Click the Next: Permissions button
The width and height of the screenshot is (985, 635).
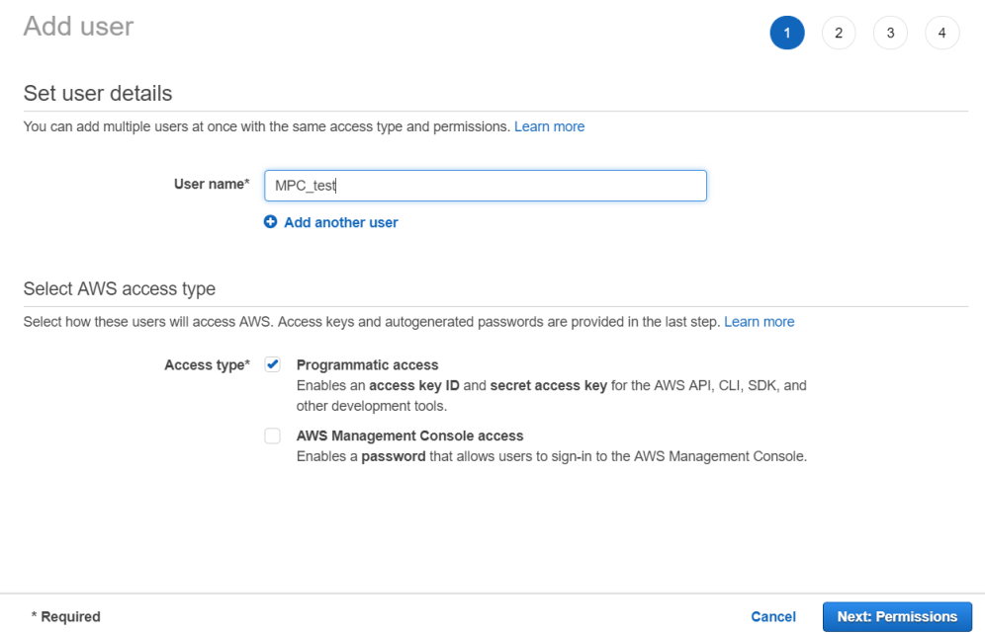(x=897, y=617)
